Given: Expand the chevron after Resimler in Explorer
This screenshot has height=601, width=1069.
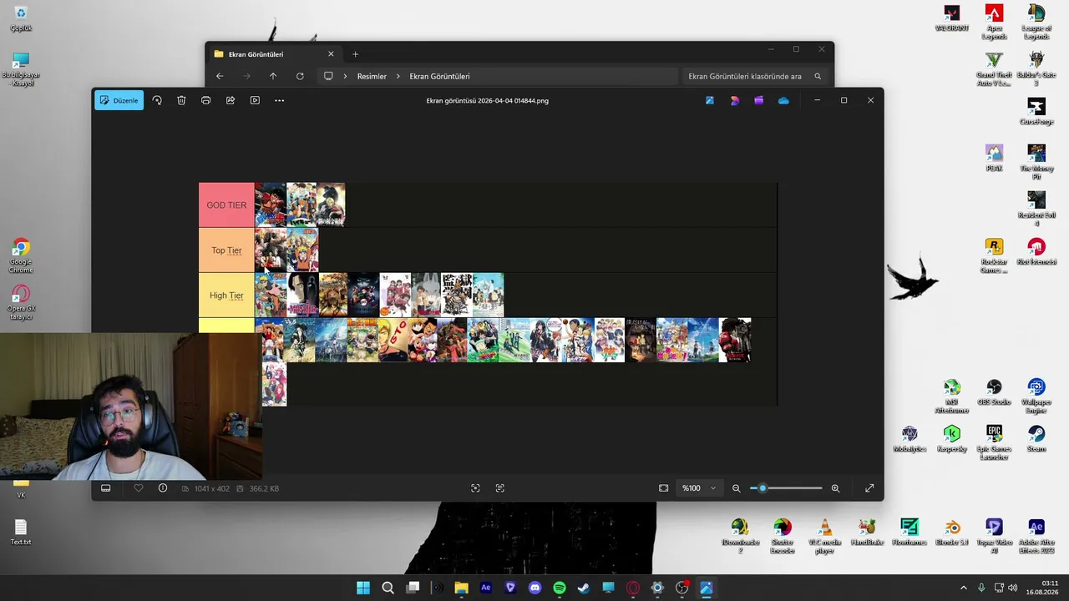Looking at the screenshot, I should click(x=398, y=76).
